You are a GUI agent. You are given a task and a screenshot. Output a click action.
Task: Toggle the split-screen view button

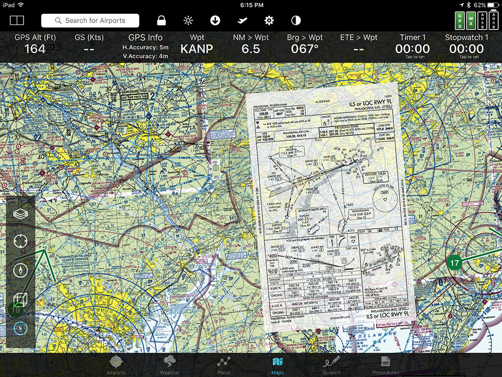click(17, 20)
